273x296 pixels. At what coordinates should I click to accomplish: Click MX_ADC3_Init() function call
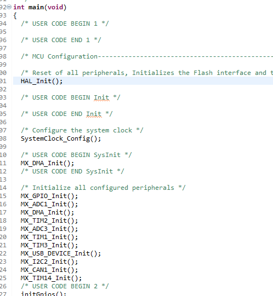49,229
